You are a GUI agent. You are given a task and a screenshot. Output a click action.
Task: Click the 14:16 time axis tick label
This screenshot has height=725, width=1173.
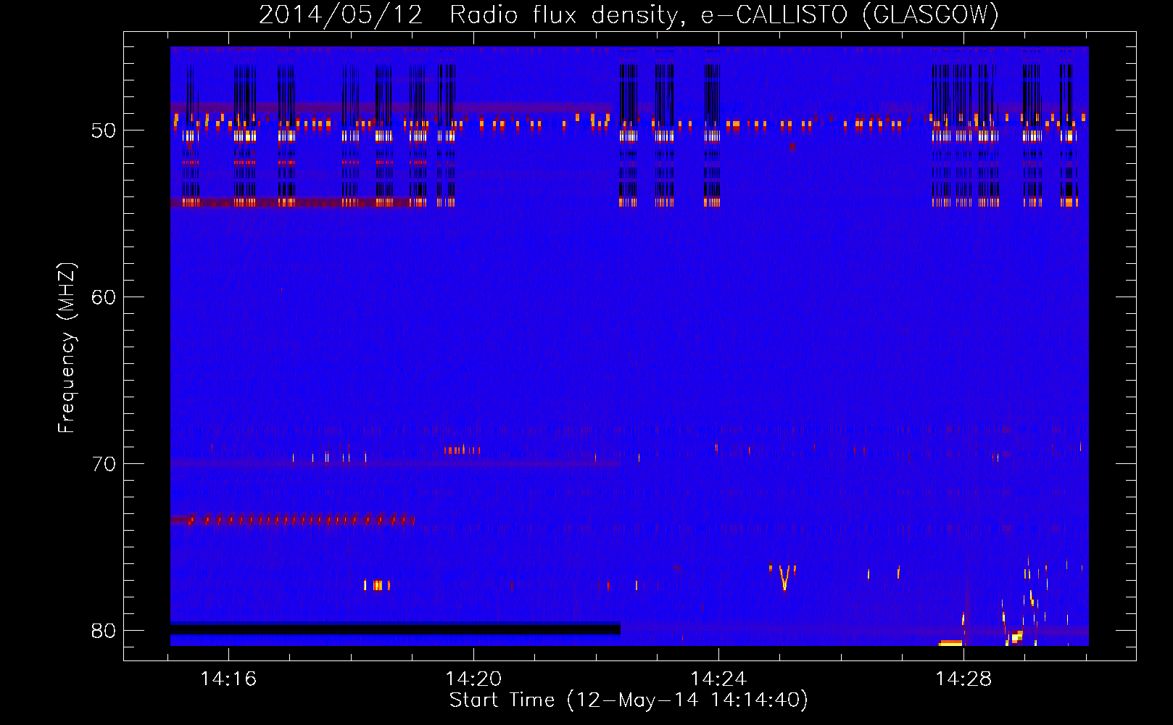228,679
